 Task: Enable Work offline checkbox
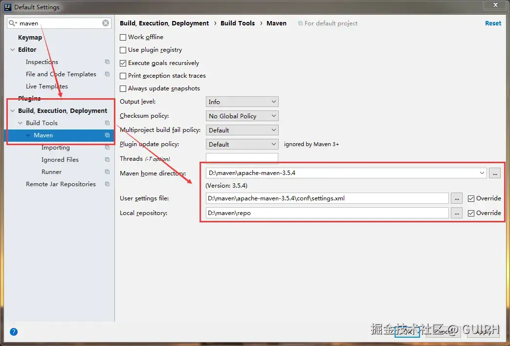123,38
